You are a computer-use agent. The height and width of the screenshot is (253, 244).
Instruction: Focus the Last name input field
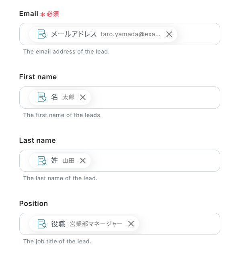point(120,161)
